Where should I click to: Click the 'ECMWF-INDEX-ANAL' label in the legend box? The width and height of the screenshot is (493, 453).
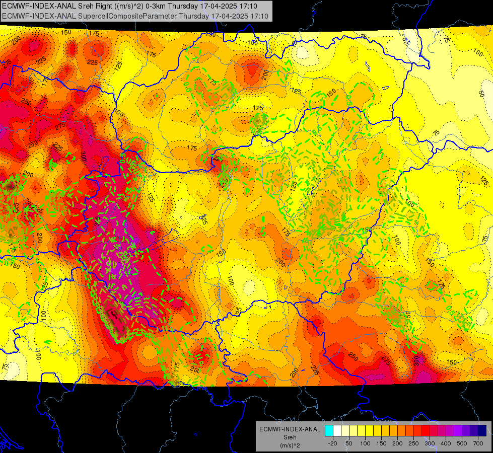(290, 429)
